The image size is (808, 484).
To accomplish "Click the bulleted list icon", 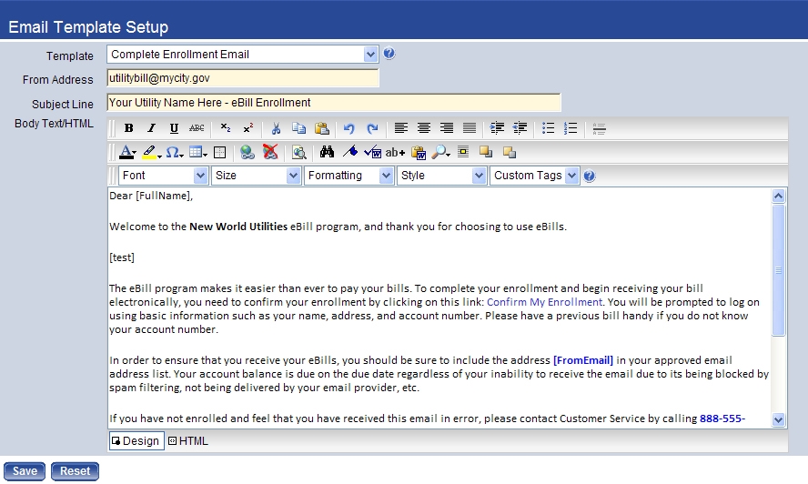I will click(548, 128).
